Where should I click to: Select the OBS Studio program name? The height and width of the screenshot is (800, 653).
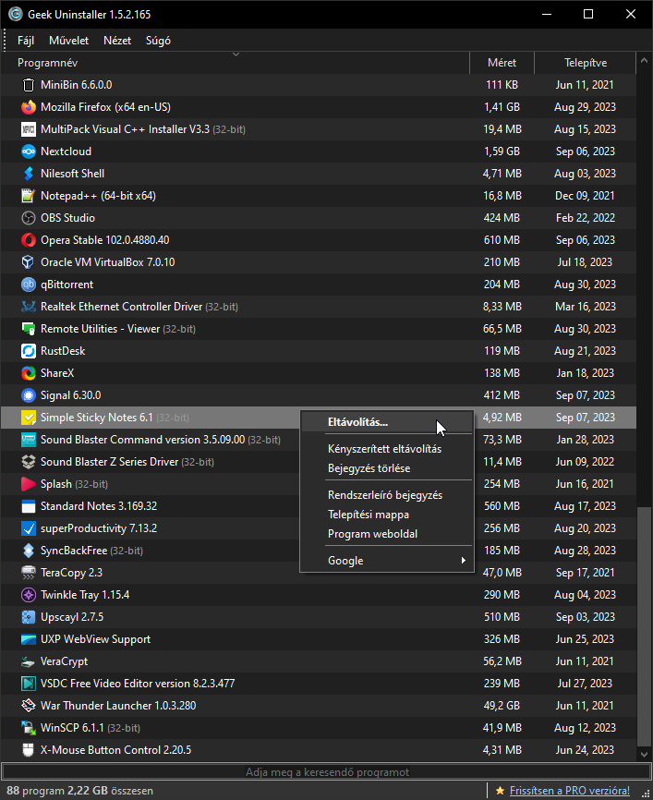click(67, 218)
